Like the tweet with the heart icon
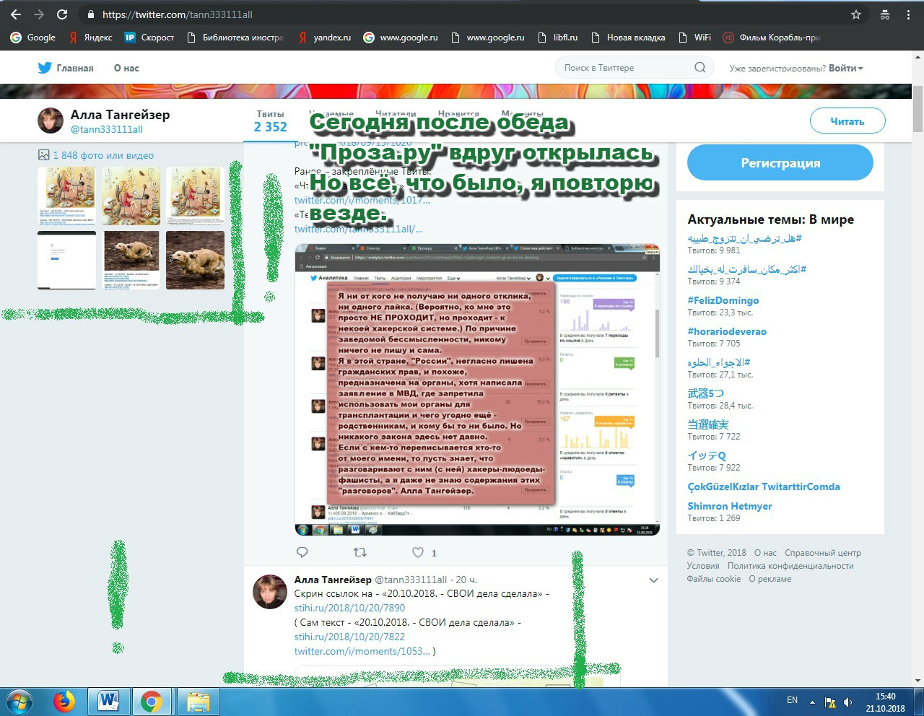 418,552
